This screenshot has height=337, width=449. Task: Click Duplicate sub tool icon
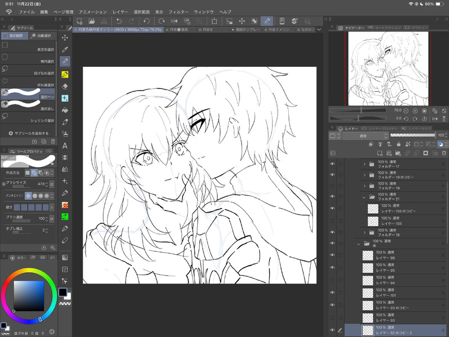click(x=43, y=142)
